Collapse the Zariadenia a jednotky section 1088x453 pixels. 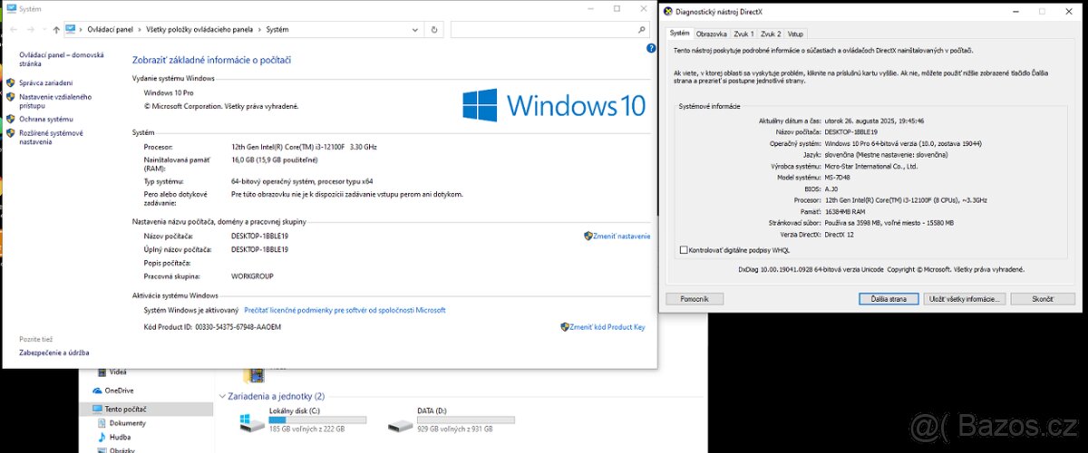click(223, 397)
